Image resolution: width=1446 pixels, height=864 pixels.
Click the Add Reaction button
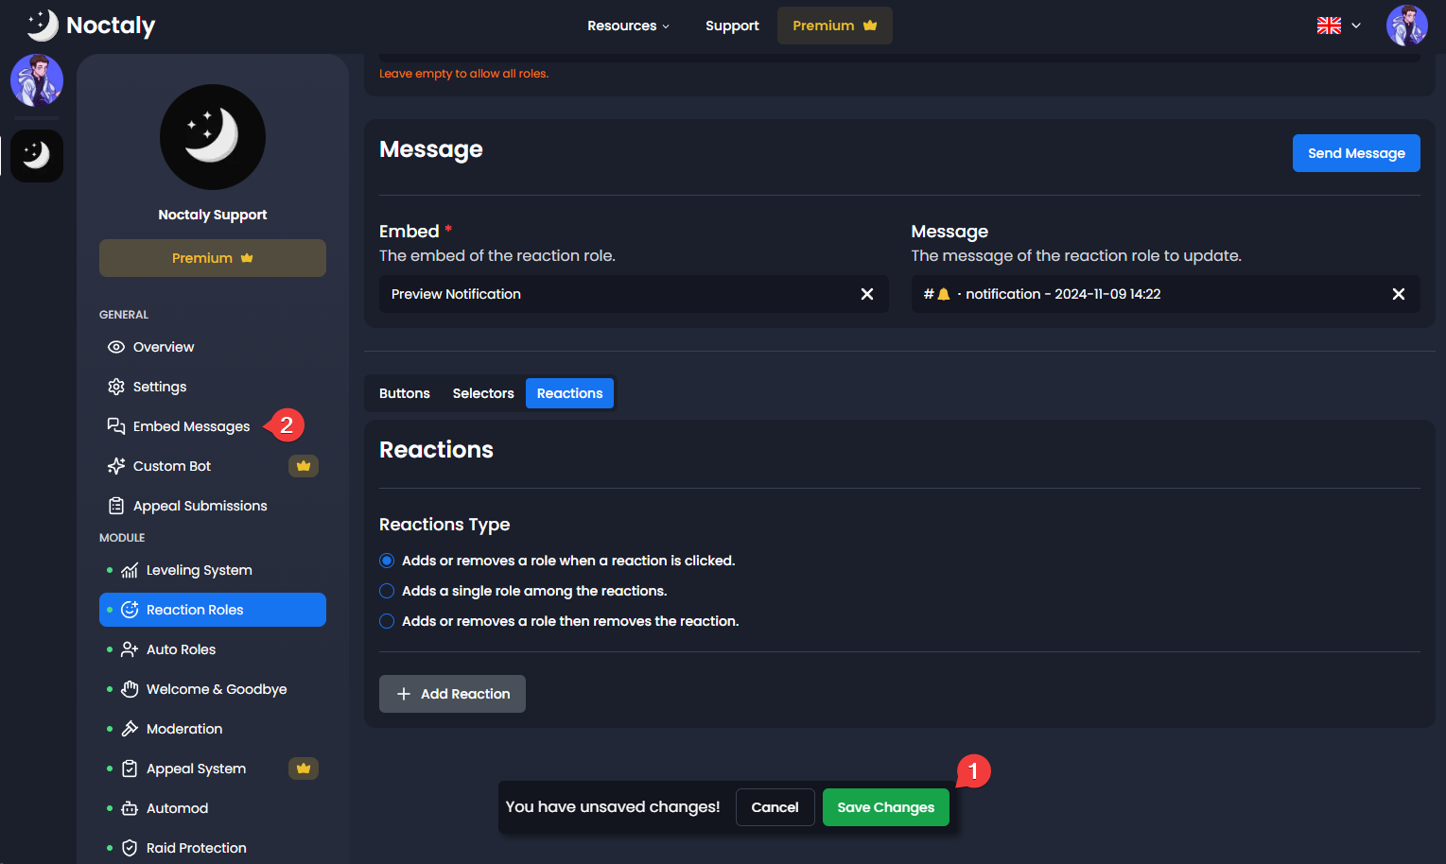[x=452, y=694]
